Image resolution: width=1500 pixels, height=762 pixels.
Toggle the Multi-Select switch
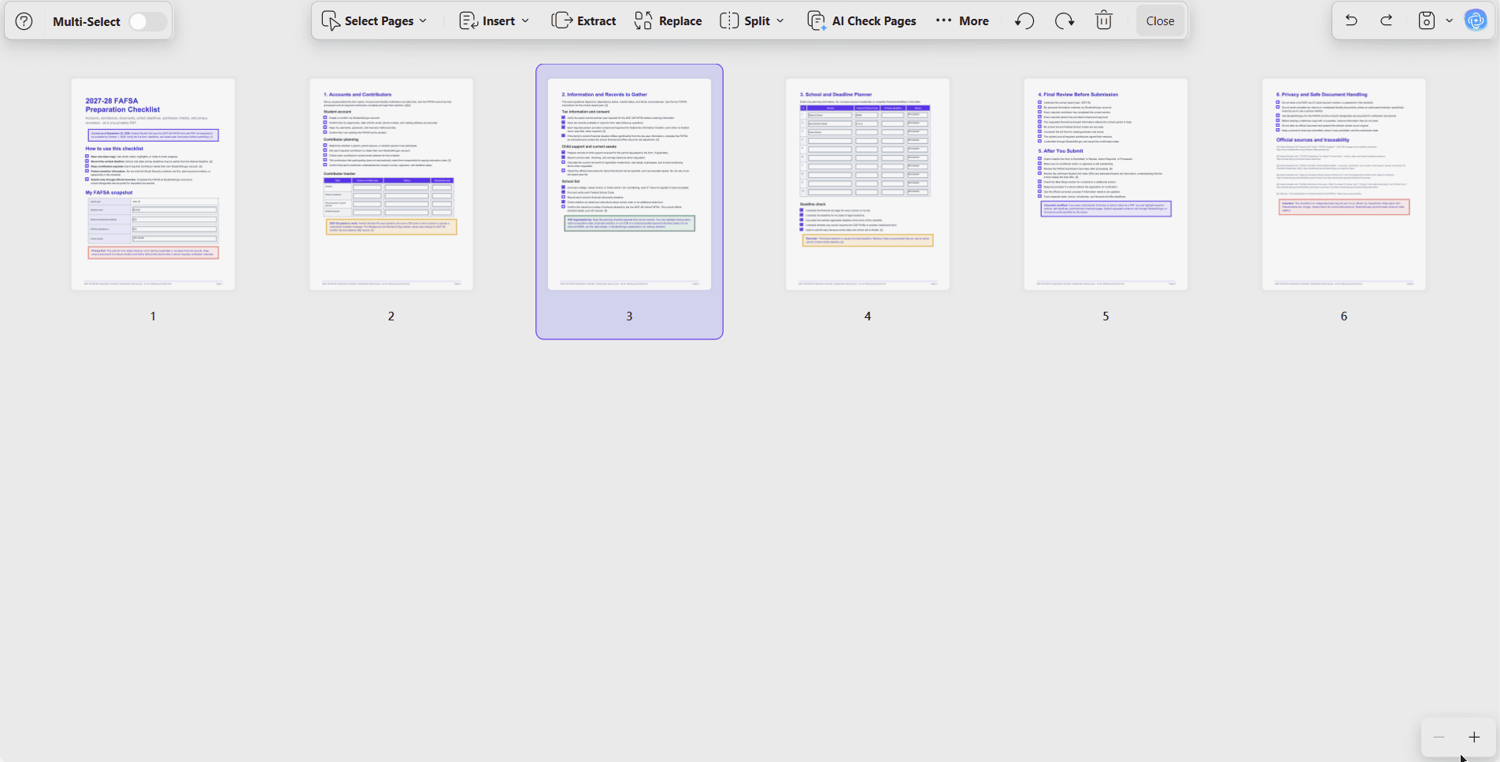click(x=148, y=21)
